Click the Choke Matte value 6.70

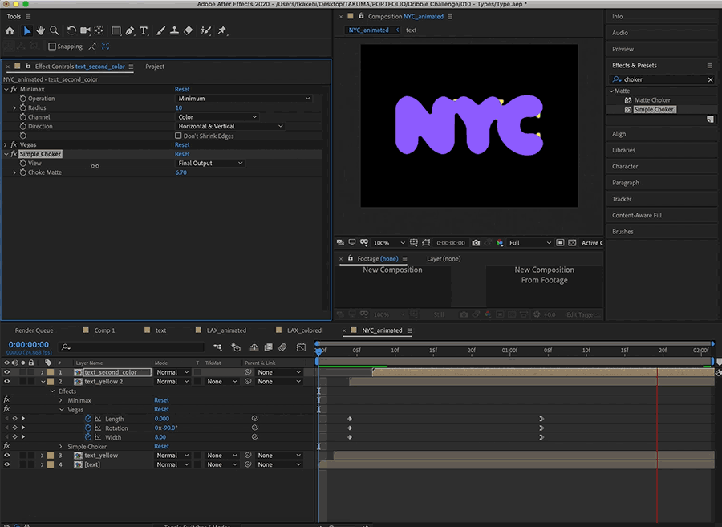[x=181, y=172]
